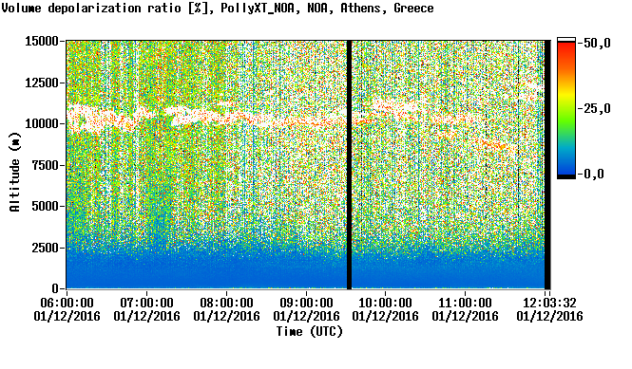
Task: Click the 2500 altitude tick label
Action: 46,248
